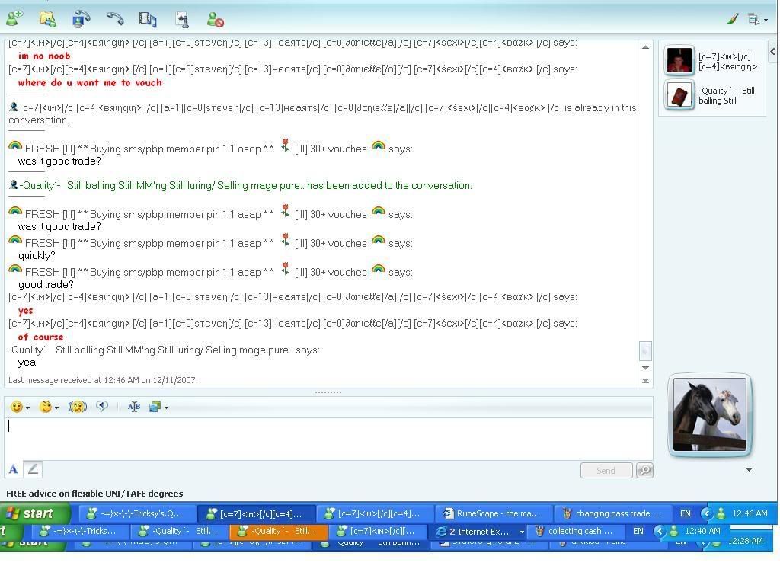Collapse the participants panel with the arrow
This screenshot has height=585, width=780.
click(x=772, y=51)
